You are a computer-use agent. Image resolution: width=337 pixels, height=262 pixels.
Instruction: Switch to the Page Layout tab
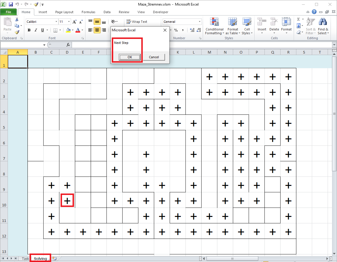tap(64, 12)
